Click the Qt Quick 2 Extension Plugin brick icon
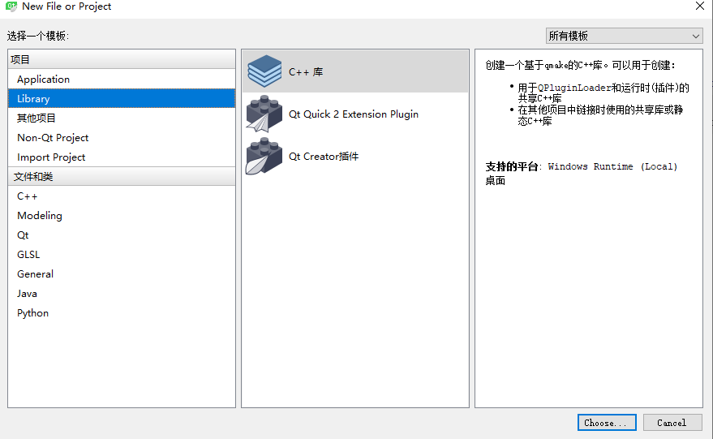The width and height of the screenshot is (713, 439). (264, 114)
